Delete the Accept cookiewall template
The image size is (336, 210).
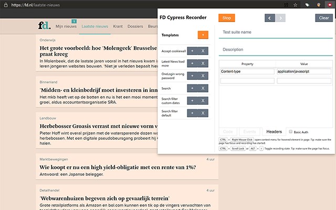(203, 51)
